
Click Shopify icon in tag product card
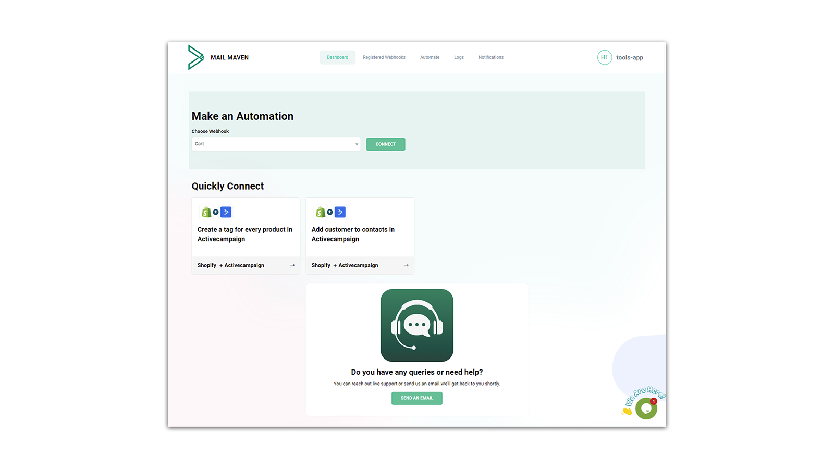[x=206, y=212]
